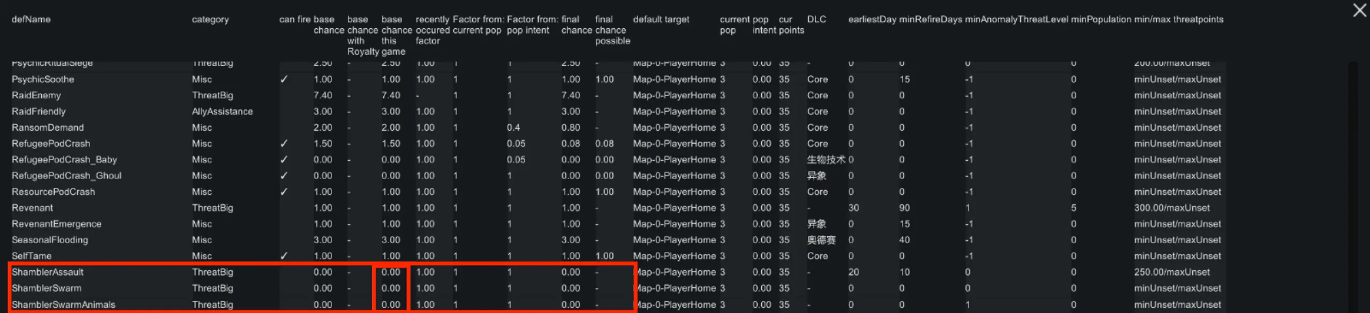Select the RaidEnemy defName entry
The height and width of the screenshot is (313, 1370).
click(36, 95)
